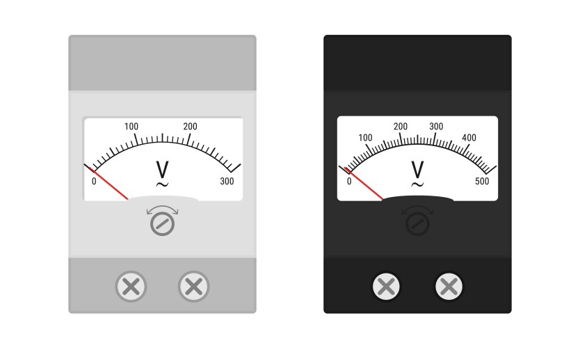Click the 500 label on the black meter
Screen dimensions: 580x348
(482, 181)
